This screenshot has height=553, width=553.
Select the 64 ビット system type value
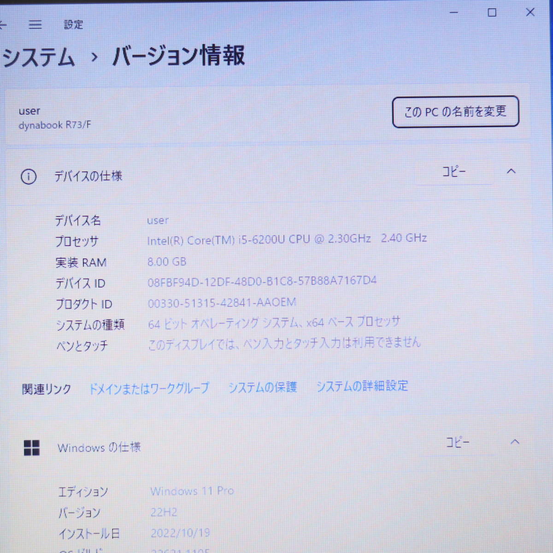point(274,323)
